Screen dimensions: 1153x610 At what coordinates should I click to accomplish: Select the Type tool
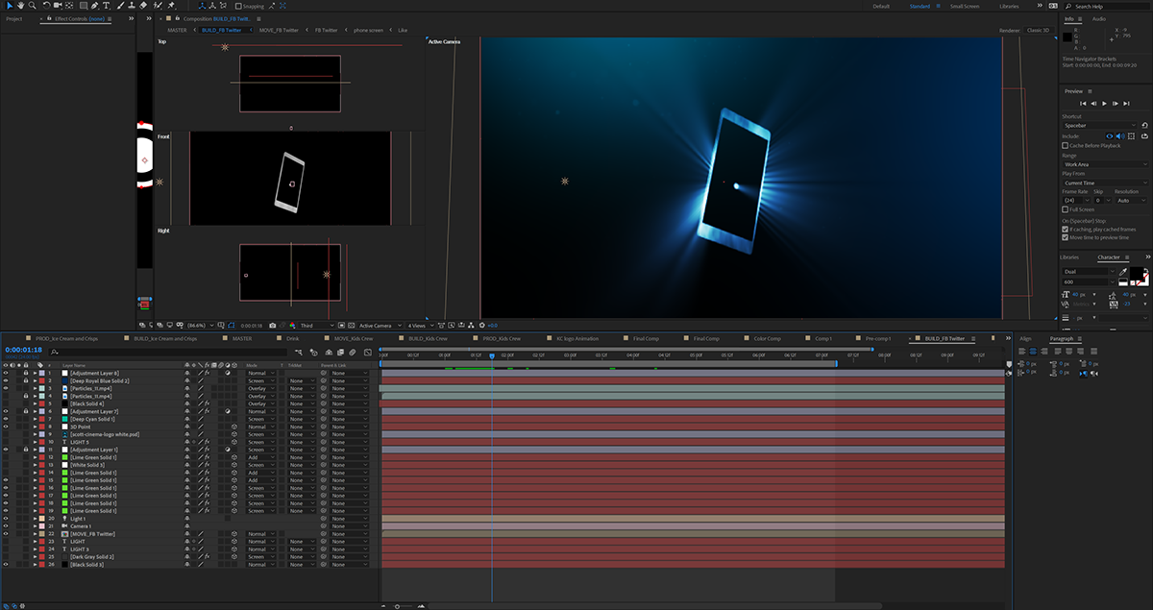click(106, 5)
